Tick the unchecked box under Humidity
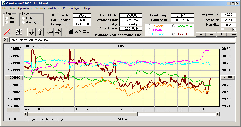The height and width of the screenshot is (127, 241). click(223, 29)
